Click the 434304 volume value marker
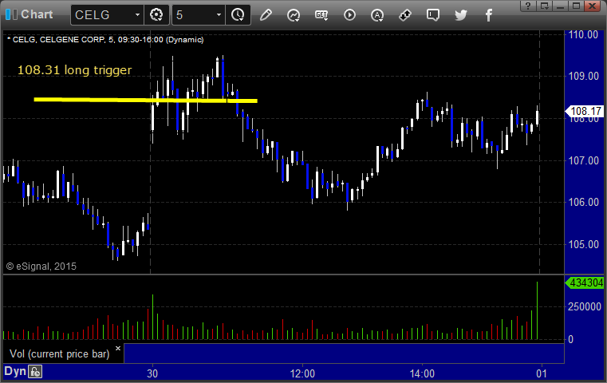The height and width of the screenshot is (383, 607). click(585, 282)
